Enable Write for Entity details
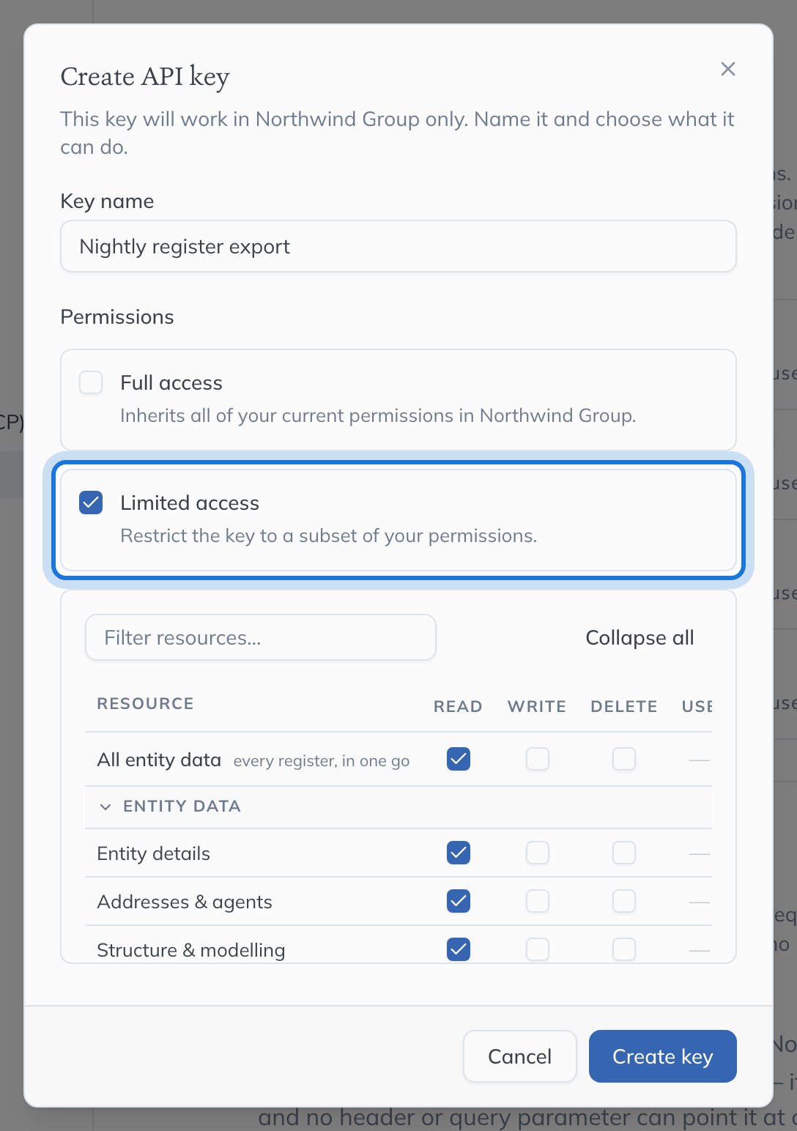 538,853
